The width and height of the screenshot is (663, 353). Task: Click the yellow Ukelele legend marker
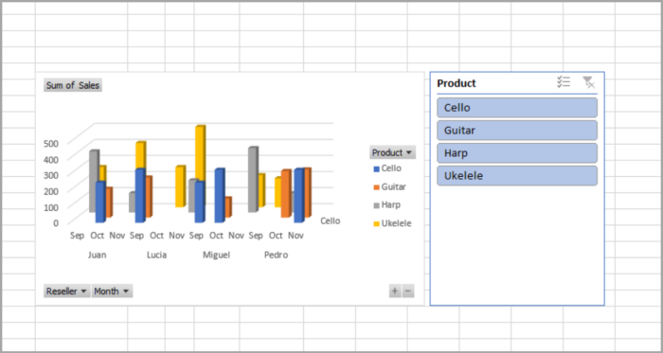376,224
